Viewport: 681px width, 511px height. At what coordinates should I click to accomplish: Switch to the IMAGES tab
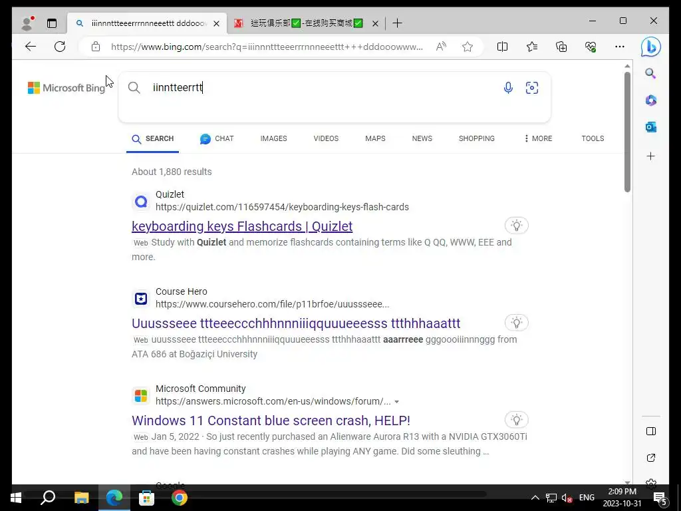point(273,138)
